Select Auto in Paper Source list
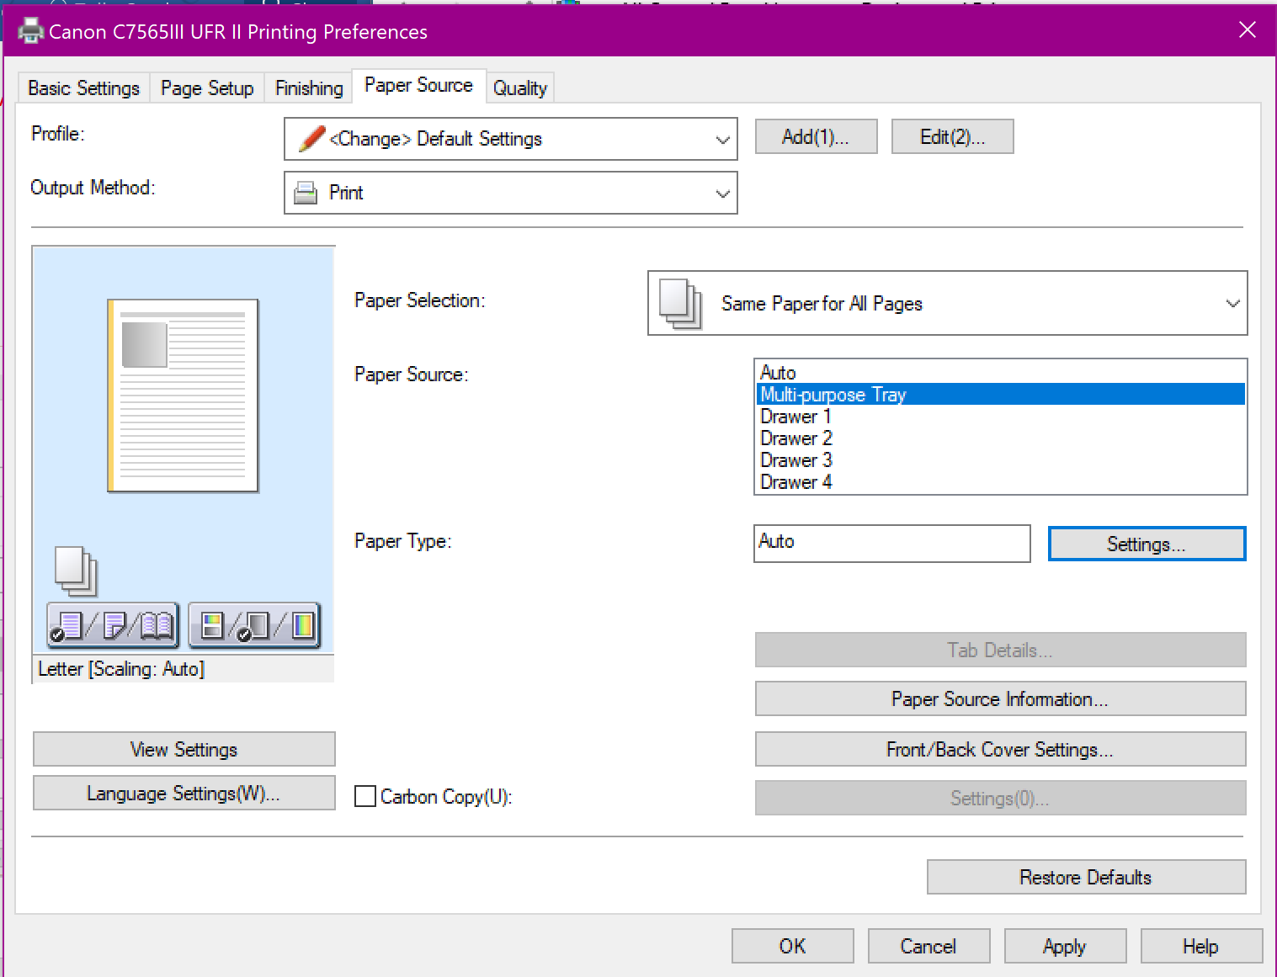 [1000, 372]
